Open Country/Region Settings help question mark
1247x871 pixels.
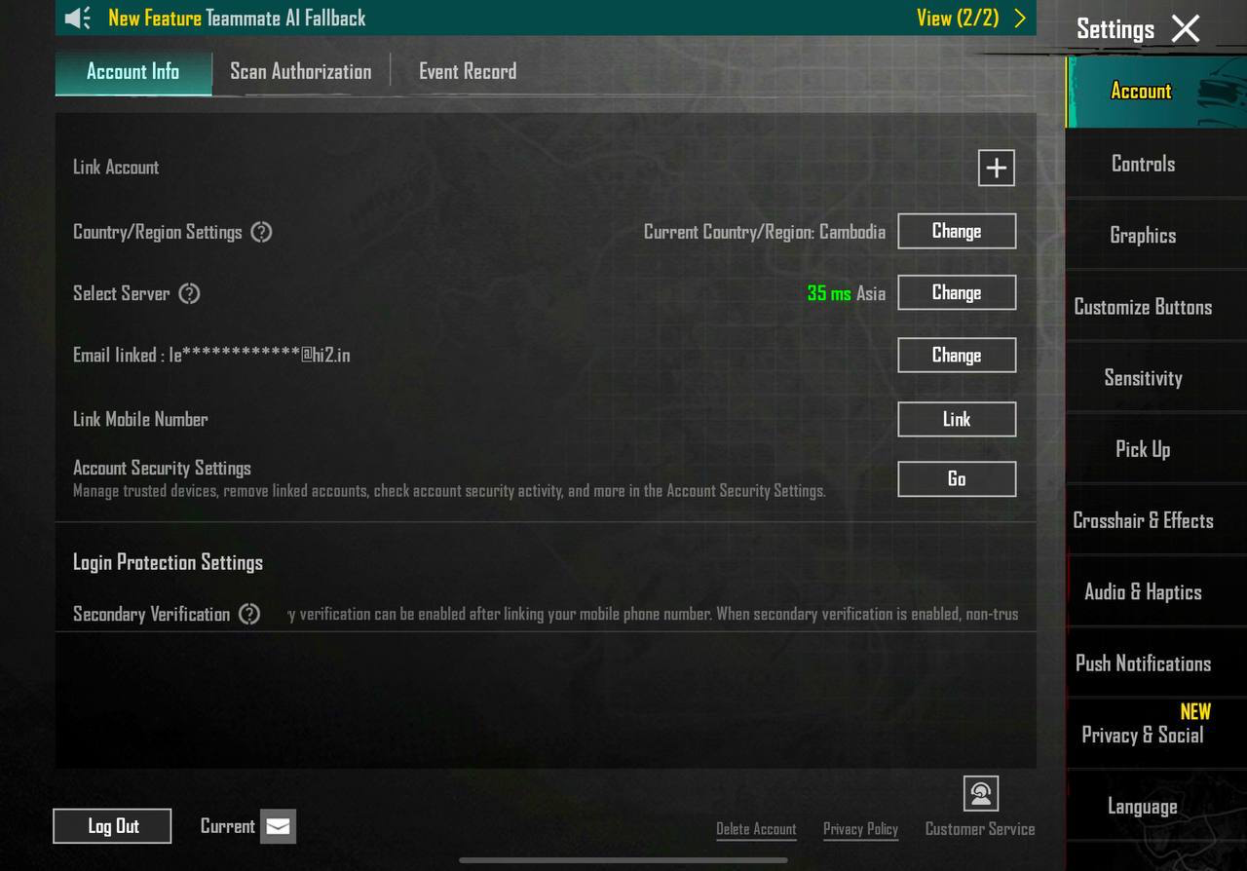(x=261, y=232)
